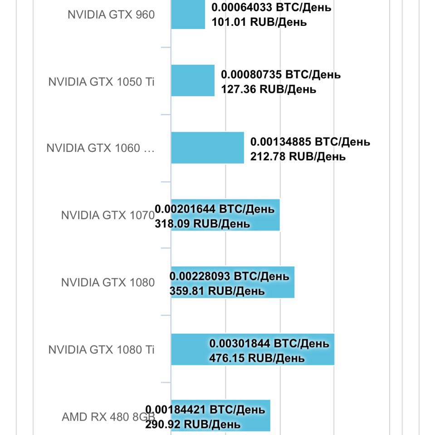Click the NVIDIA GTX 1080 Ti axis label
Viewport: 435px width, 435px height.
pyautogui.click(x=101, y=350)
